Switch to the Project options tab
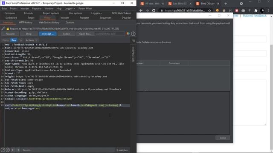 [51, 13]
